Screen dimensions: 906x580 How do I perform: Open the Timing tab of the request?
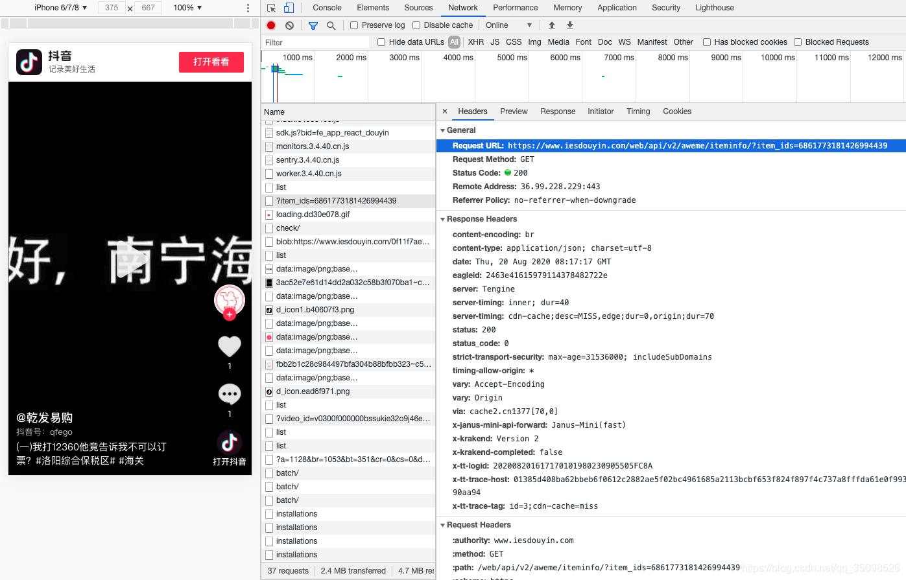(x=638, y=111)
